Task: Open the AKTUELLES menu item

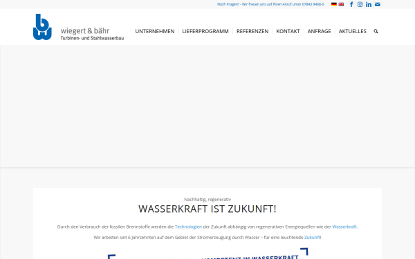Action: (353, 31)
